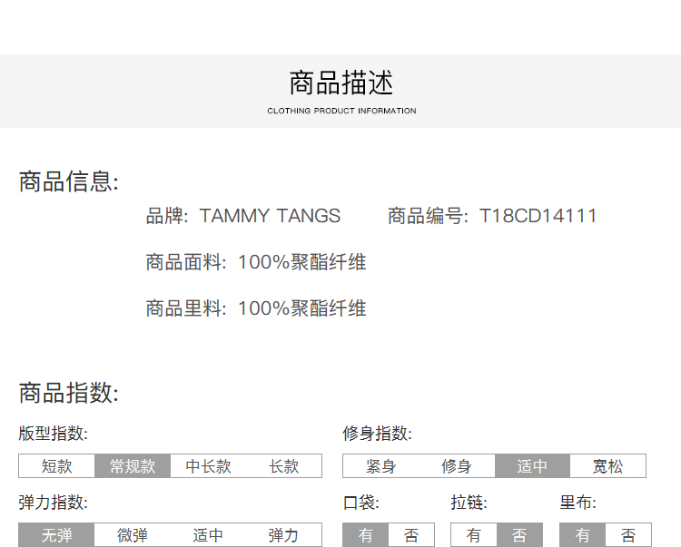Set 里布 to 有
681x547 pixels.
pos(582,535)
